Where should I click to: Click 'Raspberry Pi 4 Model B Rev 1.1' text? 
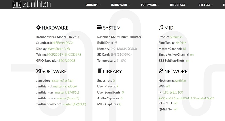click(x=58, y=37)
